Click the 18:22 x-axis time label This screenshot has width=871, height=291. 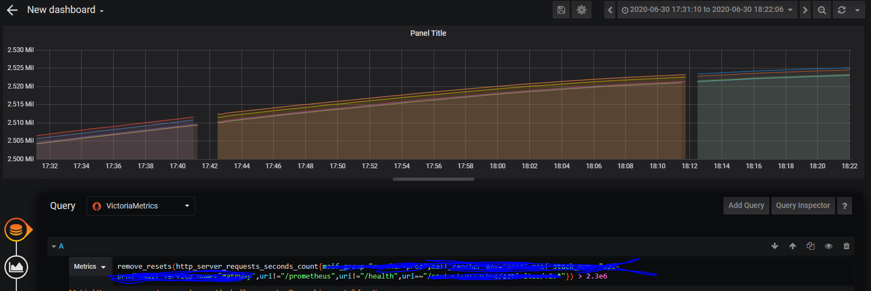pos(849,166)
